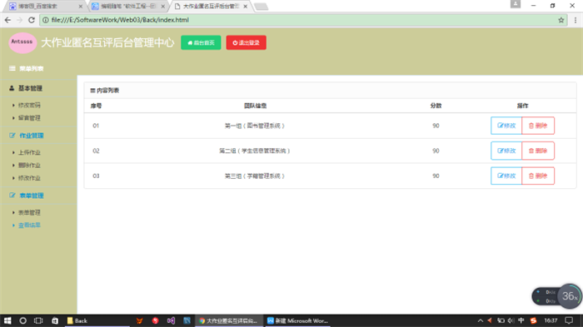Select 表单管理 sub-item in sidebar
The width and height of the screenshot is (583, 327).
tap(29, 212)
